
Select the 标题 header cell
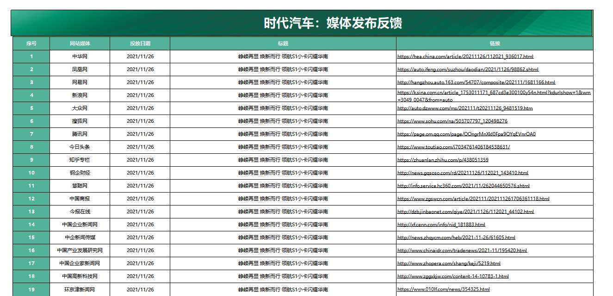(x=283, y=43)
